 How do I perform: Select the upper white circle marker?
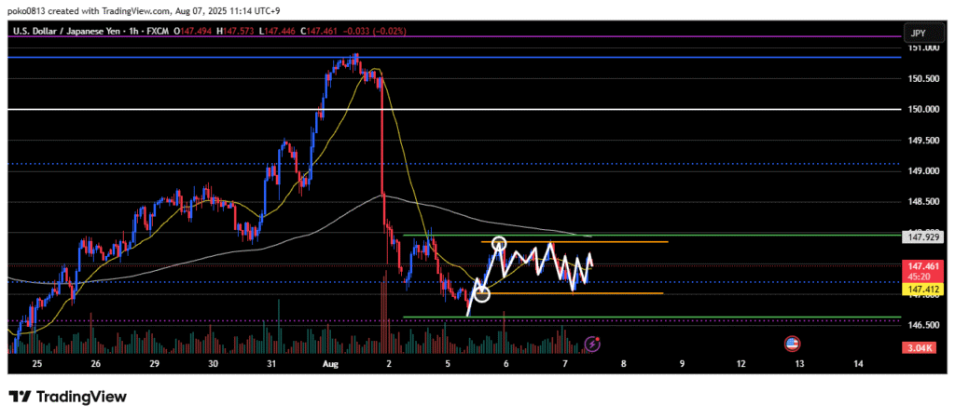pyautogui.click(x=499, y=245)
